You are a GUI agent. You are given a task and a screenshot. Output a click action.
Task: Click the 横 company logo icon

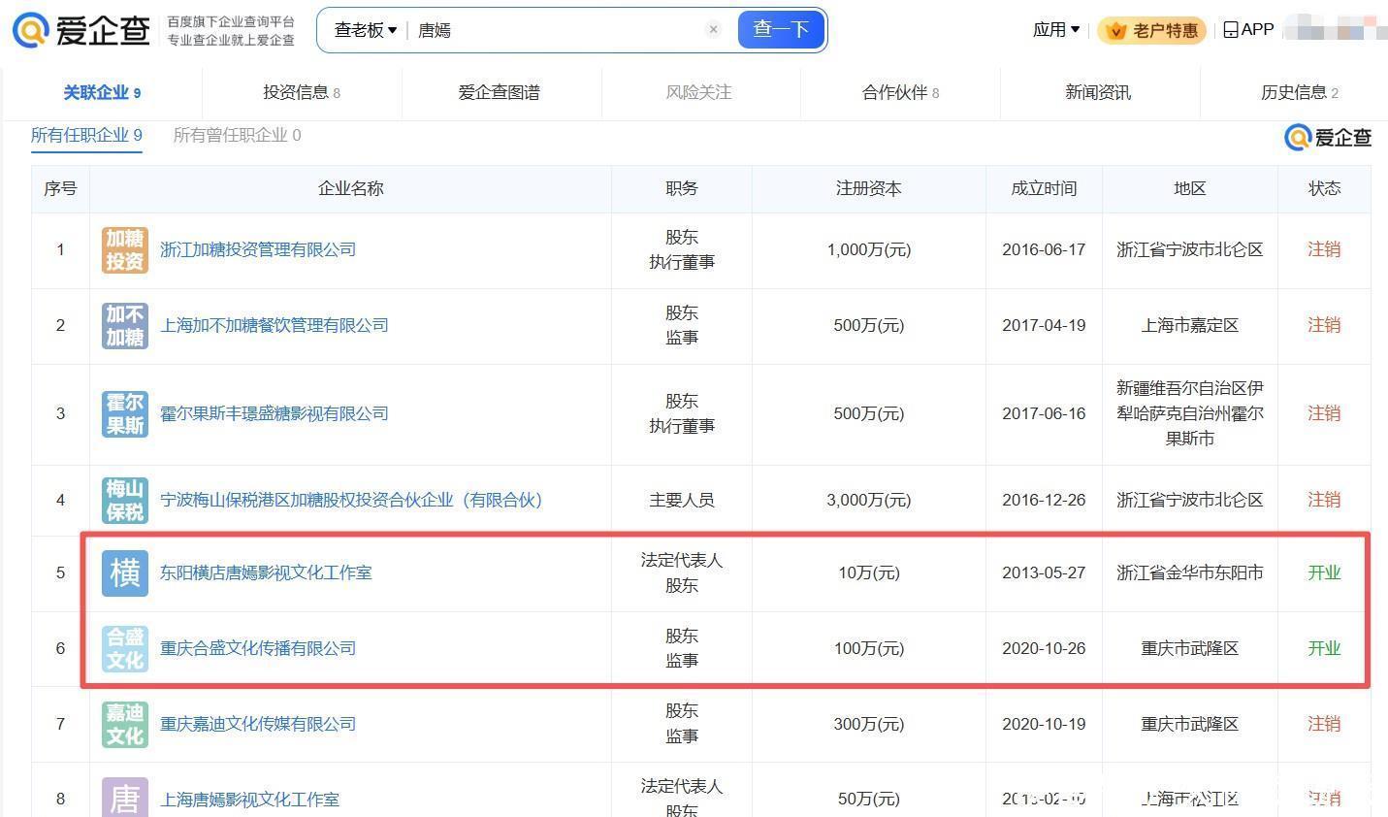click(125, 573)
